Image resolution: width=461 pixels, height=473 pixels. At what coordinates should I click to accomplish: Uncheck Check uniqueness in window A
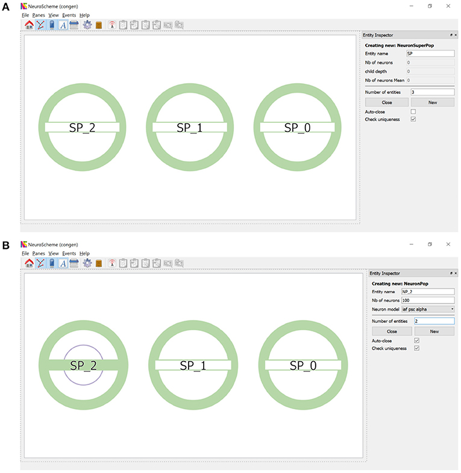coord(413,119)
